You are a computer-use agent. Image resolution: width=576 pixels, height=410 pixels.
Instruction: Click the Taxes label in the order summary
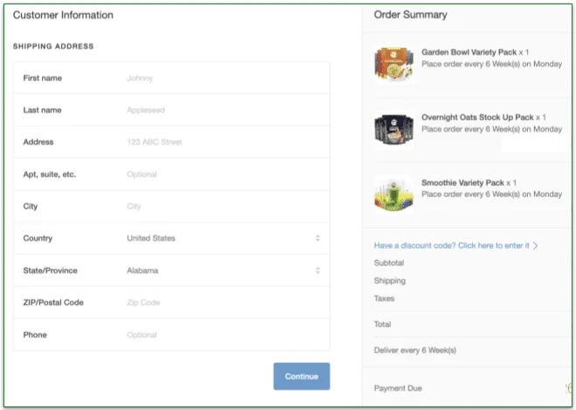(x=384, y=298)
